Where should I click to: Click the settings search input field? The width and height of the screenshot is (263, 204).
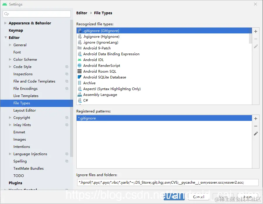pos(37,14)
